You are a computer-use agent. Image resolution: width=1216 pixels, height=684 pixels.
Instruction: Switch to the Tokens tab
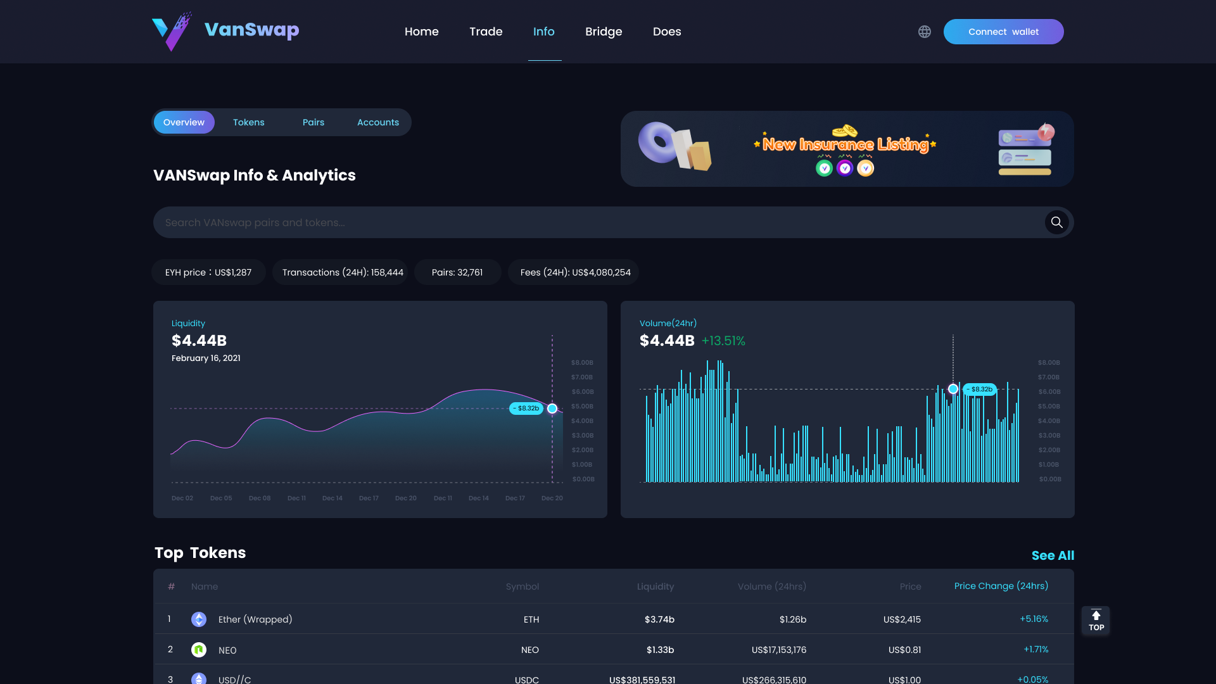pyautogui.click(x=248, y=122)
